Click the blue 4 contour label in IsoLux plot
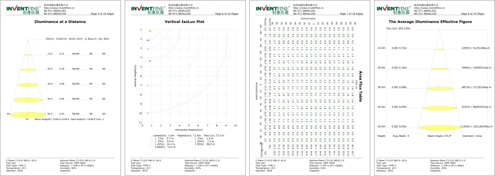This screenshot has width=495, height=176. pos(150,61)
